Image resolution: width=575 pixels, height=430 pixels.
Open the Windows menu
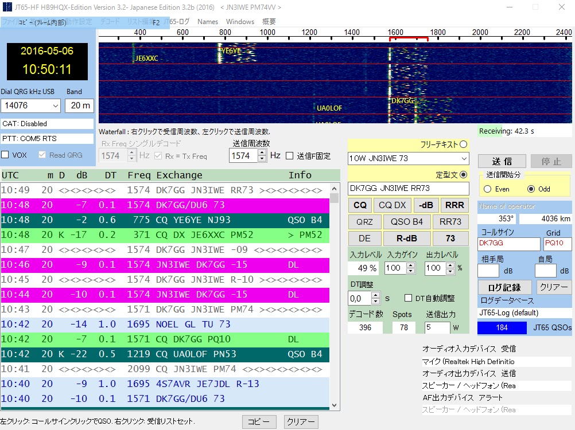(240, 22)
